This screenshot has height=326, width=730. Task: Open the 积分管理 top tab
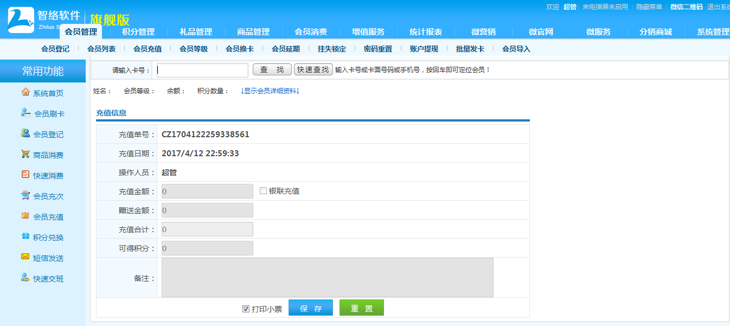click(138, 32)
